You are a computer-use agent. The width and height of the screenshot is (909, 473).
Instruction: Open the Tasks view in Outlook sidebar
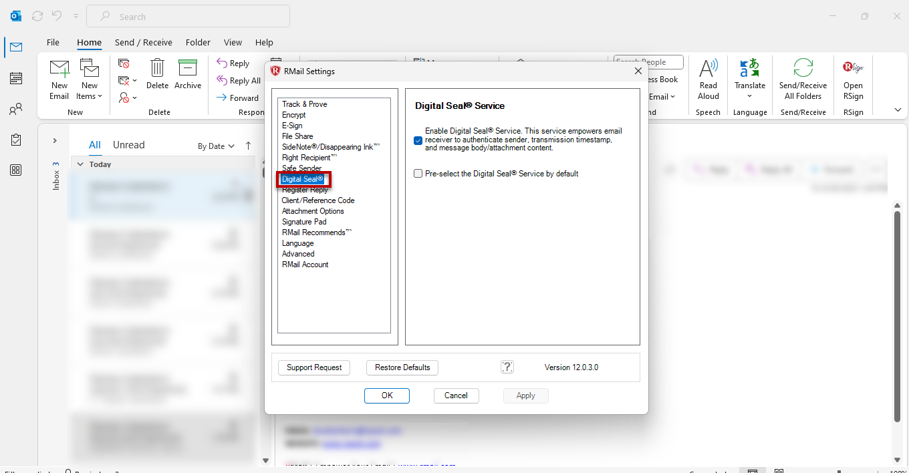point(16,140)
